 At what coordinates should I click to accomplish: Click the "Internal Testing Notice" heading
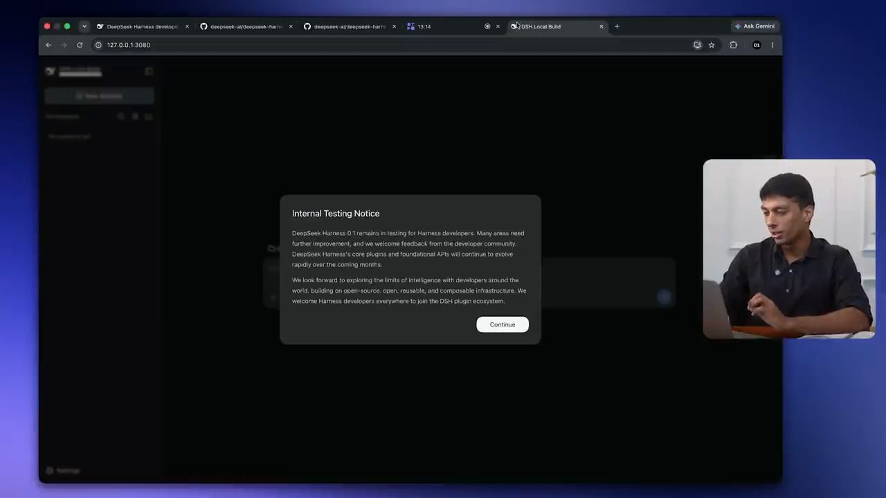[x=336, y=214]
